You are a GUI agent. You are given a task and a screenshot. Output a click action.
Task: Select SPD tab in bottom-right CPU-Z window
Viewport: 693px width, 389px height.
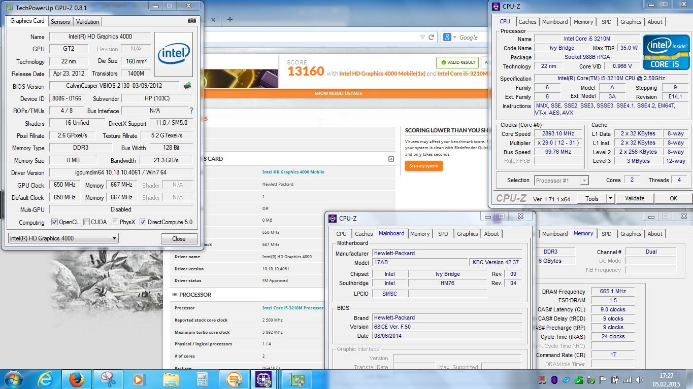pyautogui.click(x=606, y=234)
